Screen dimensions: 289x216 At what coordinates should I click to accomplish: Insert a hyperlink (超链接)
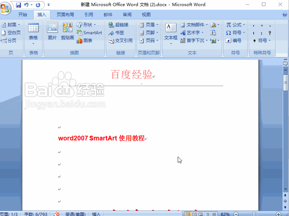(x=118, y=24)
